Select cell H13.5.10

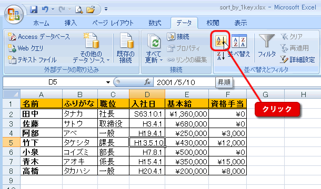coord(147,142)
